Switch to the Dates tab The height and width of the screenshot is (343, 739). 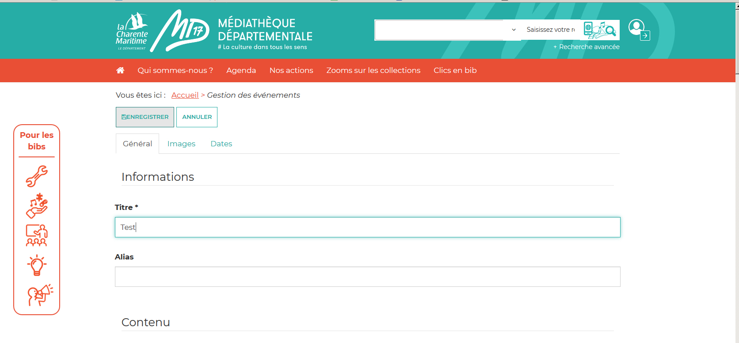[221, 144]
